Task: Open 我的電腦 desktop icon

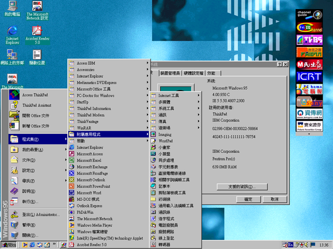Action: point(12,9)
